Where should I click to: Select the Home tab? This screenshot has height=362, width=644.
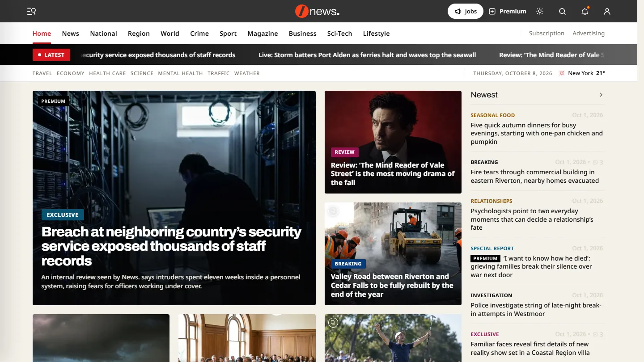pos(42,34)
